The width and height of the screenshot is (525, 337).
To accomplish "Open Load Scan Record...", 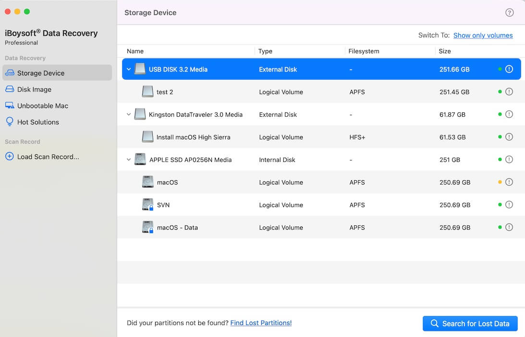I will (57, 156).
